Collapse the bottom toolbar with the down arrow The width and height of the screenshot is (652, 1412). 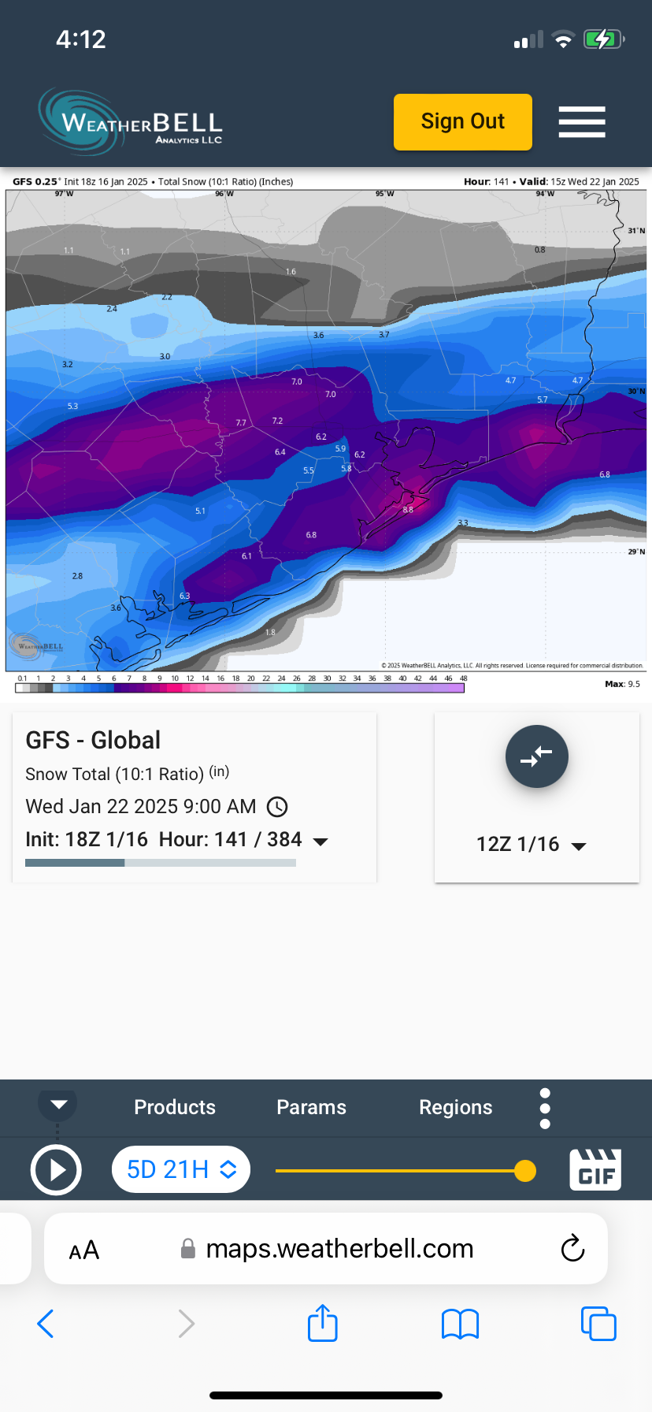(x=58, y=1104)
